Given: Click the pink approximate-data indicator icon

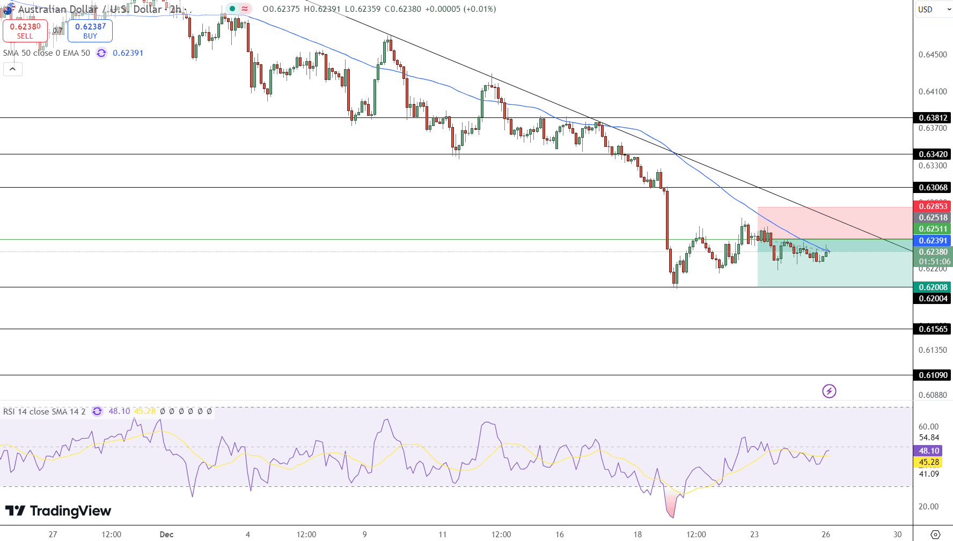Looking at the screenshot, I should point(245,9).
